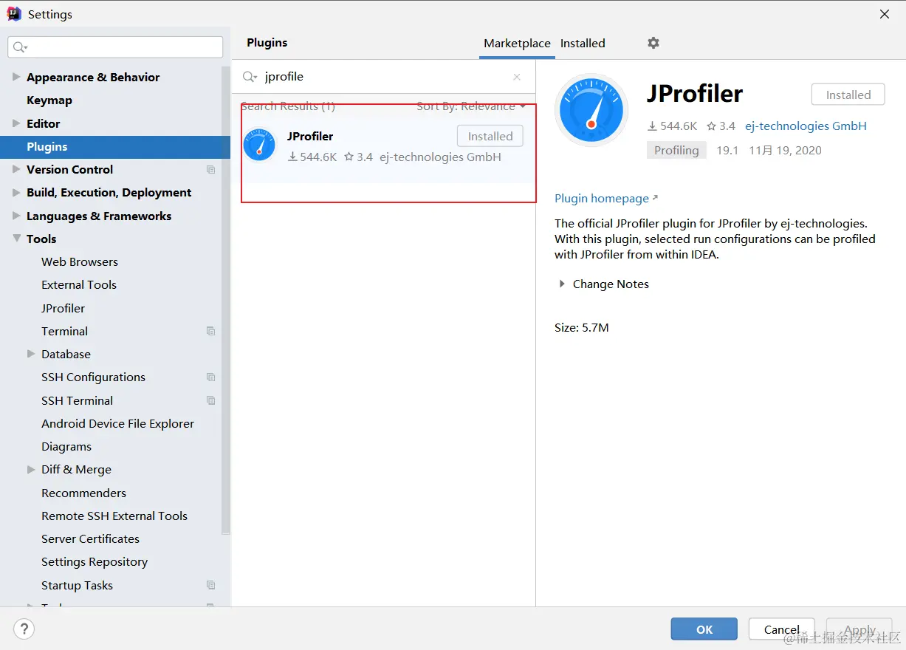Screen dimensions: 906x650
Task: Click the magnifier icon in settings search
Action: (x=20, y=47)
